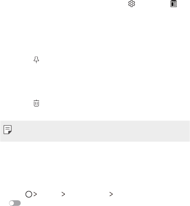Image resolution: width=190 pixels, height=206 pixels.
Task: Switch view with the column layout icon
Action: click(x=173, y=4)
